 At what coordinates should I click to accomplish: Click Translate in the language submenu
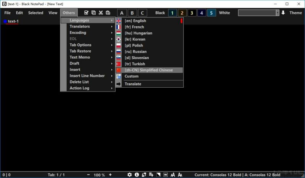[x=149, y=84]
